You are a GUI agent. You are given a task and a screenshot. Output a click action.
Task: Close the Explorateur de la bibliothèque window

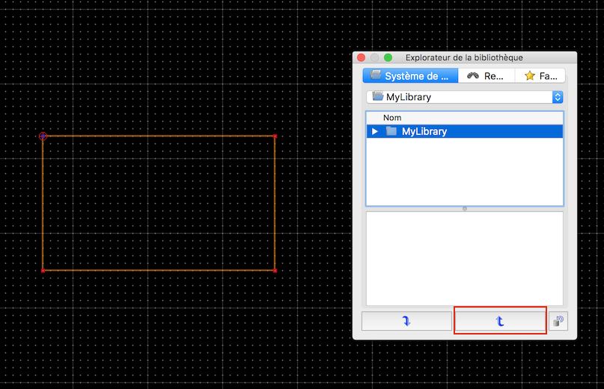361,57
